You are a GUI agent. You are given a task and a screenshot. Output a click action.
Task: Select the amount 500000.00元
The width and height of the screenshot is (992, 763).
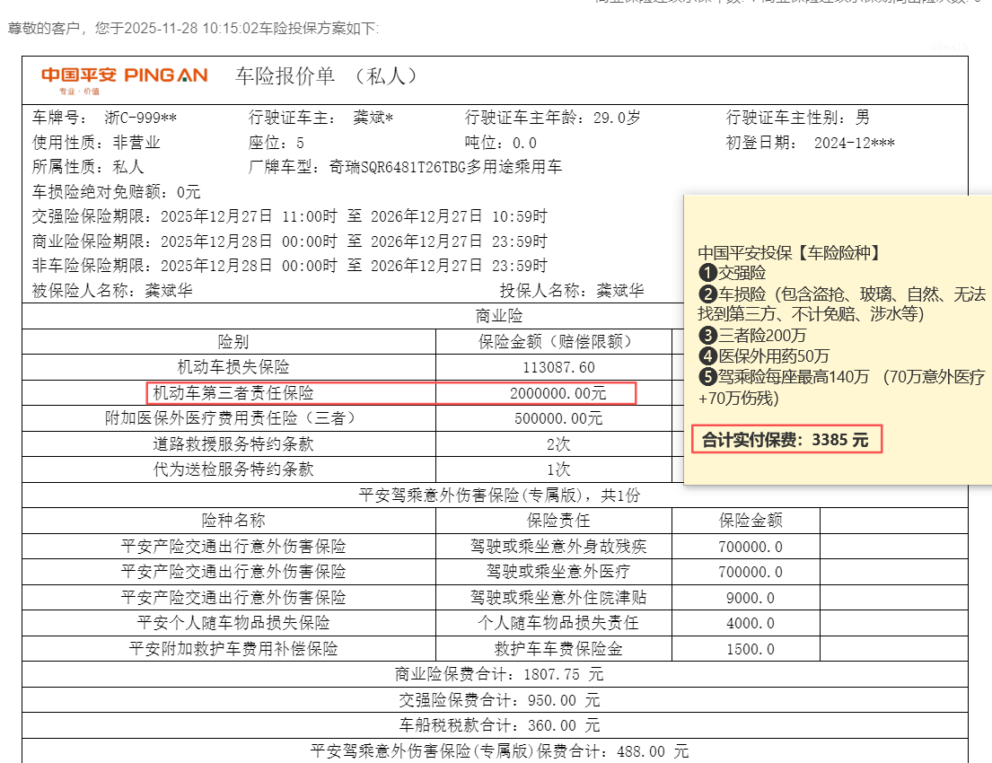[x=558, y=418]
